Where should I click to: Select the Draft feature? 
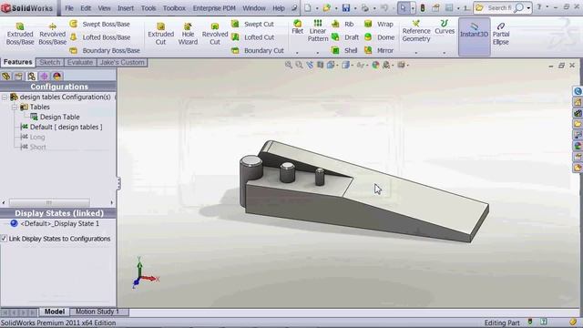(x=345, y=37)
